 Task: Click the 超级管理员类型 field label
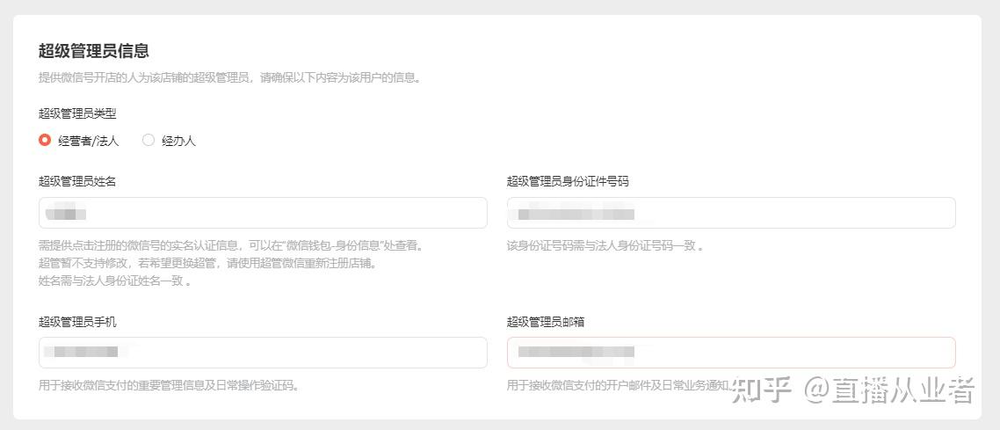pos(77,113)
